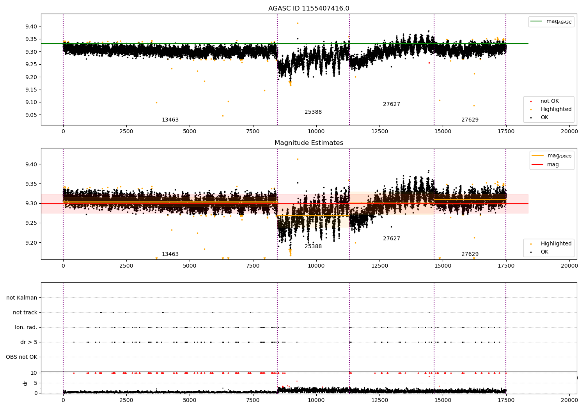Image resolution: width=585 pixels, height=409 pixels.
Task: Click x-tick 12500 in Magnitude Estimates plot
Action: click(379, 266)
